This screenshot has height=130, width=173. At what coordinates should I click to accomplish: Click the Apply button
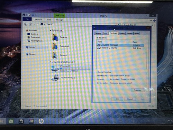pos(143,99)
